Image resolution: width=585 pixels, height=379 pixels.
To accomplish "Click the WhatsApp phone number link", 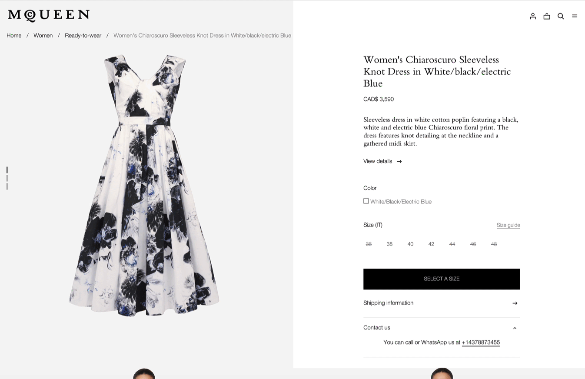I will (x=481, y=342).
